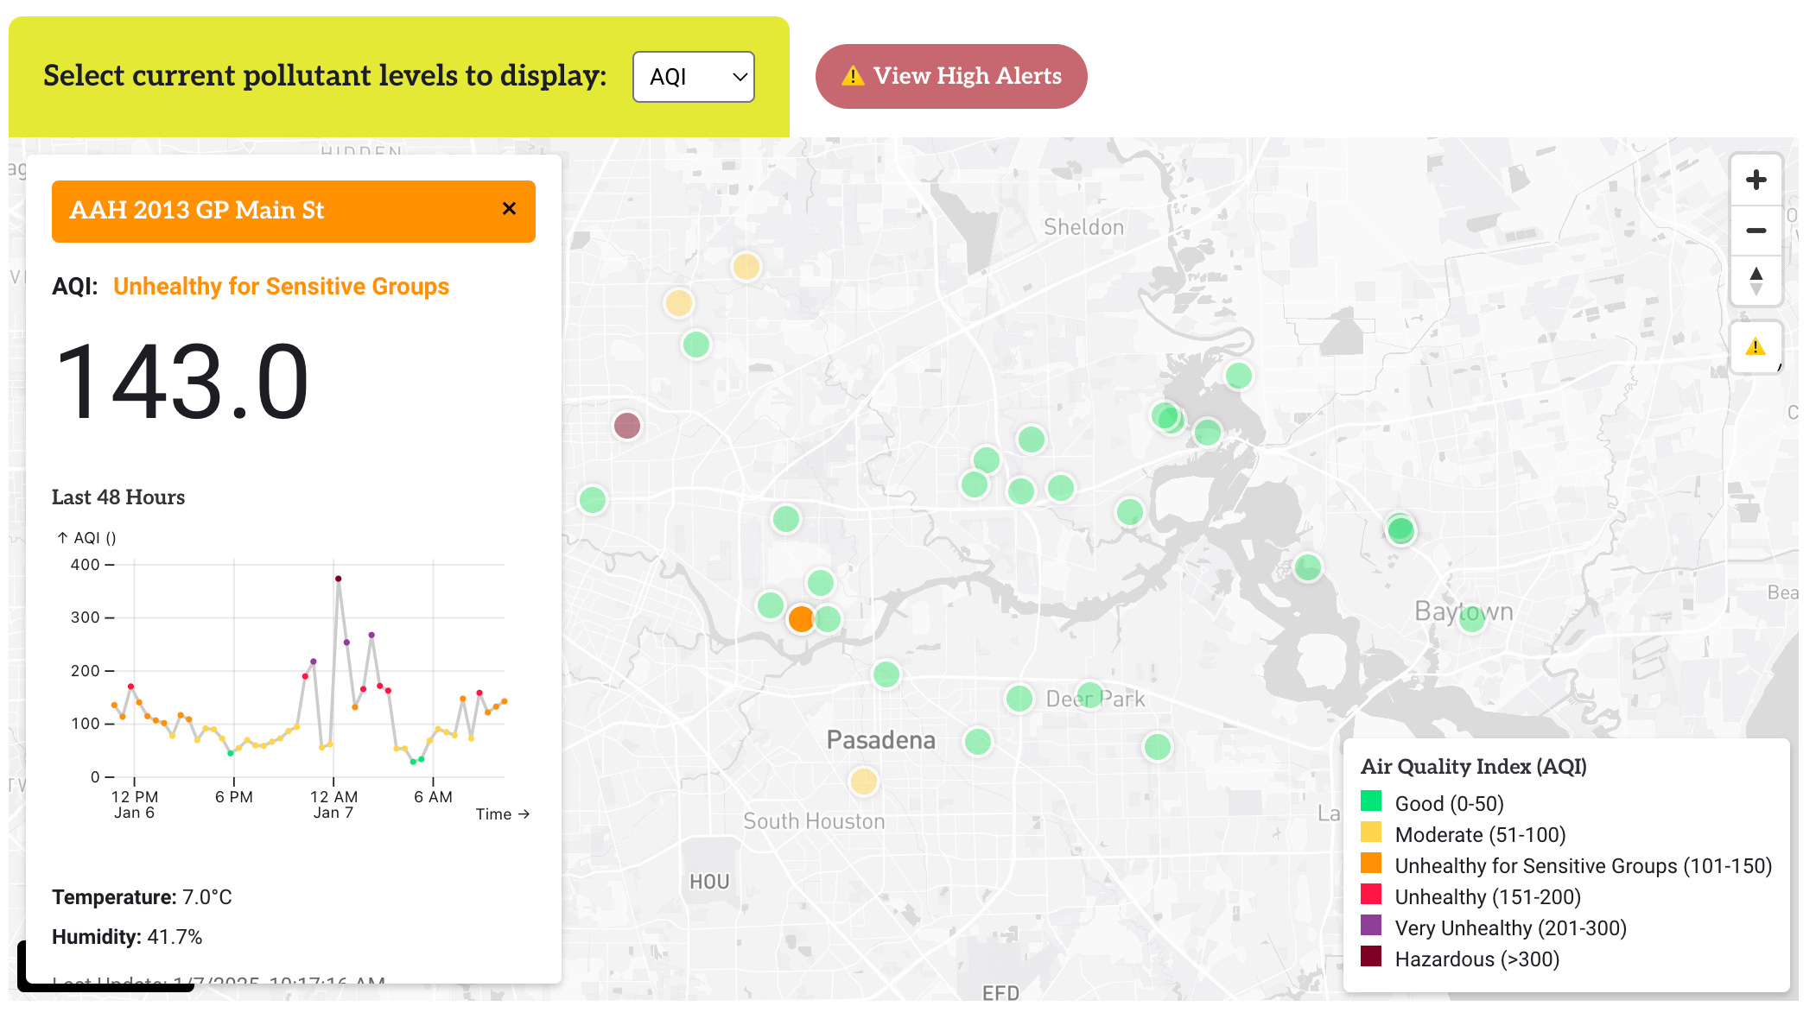Click the Unhealthy for Sensitive Groups link
1816x1019 pixels.
pyautogui.click(x=281, y=287)
